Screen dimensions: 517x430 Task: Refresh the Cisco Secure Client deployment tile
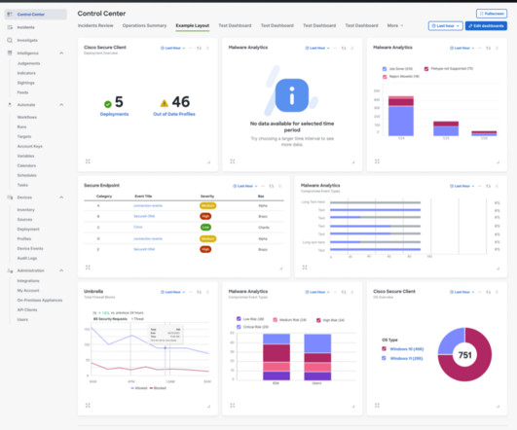point(200,48)
